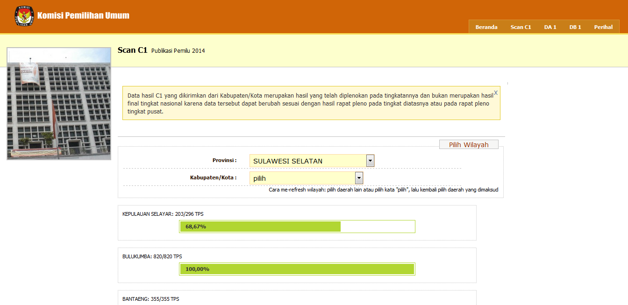Click the Komisi Pemilihan Umum title
Screen dimensions: 628x305
pos(83,15)
